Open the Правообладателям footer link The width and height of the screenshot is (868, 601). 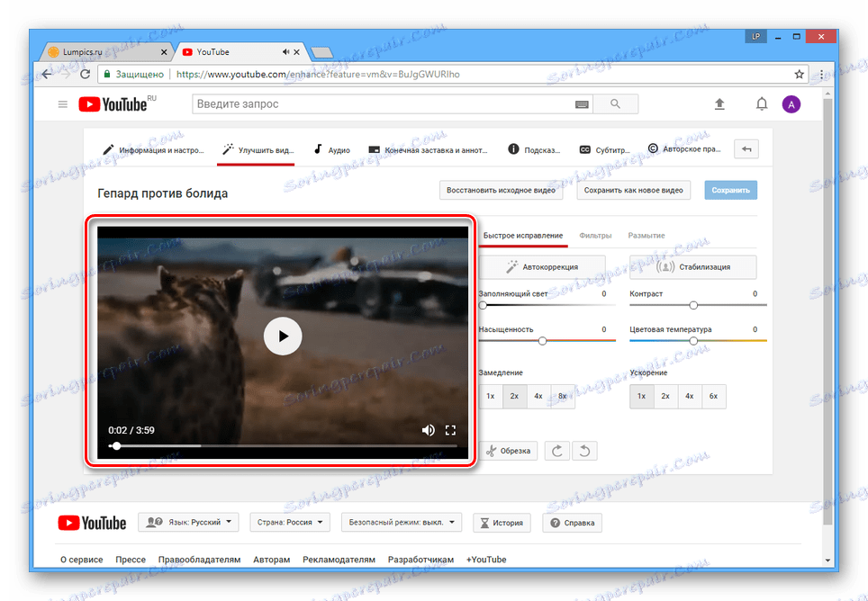click(199, 560)
